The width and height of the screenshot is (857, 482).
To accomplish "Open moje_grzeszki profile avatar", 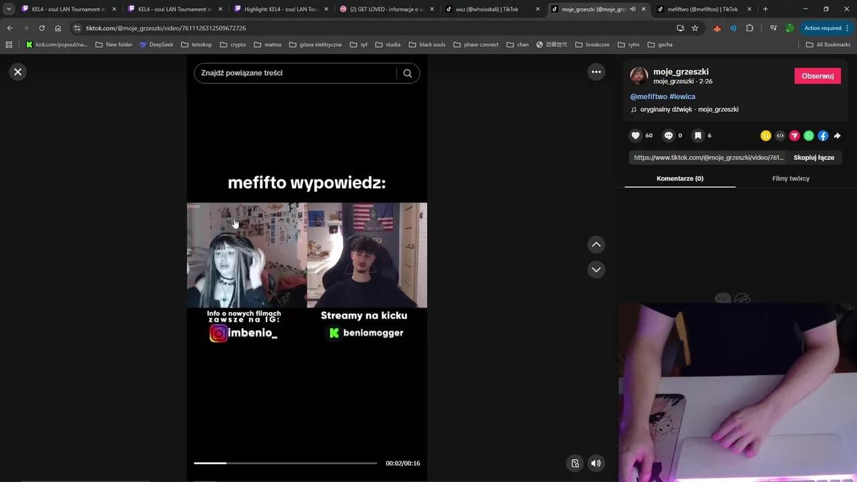I will click(x=639, y=76).
